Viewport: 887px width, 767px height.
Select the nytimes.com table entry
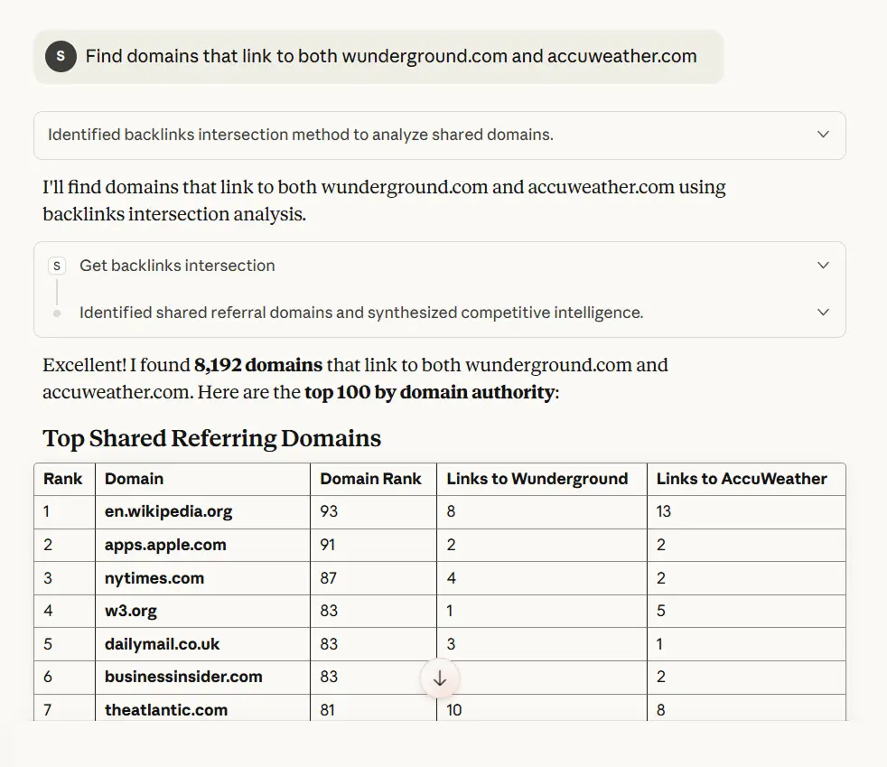(x=154, y=578)
